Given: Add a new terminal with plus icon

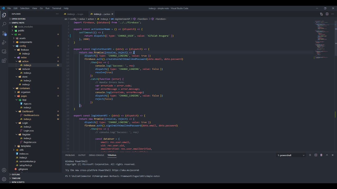Looking at the screenshot, I should (x=310, y=155).
